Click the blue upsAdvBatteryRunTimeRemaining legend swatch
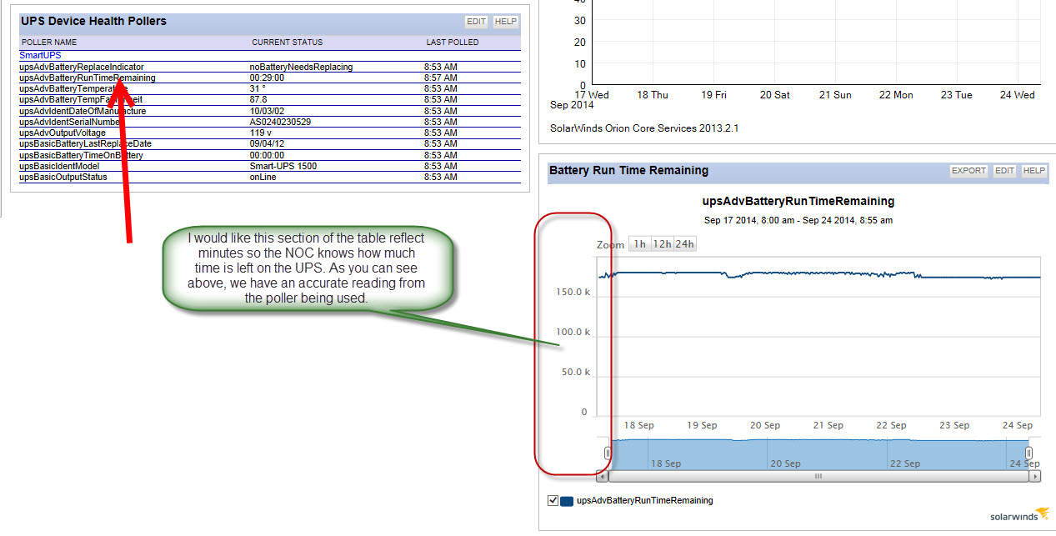Viewport: 1056px width, 536px height. [567, 501]
